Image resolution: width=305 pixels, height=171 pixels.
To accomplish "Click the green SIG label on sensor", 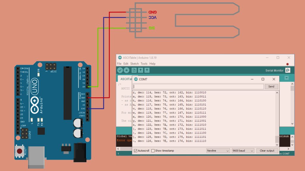I will pos(152,28).
